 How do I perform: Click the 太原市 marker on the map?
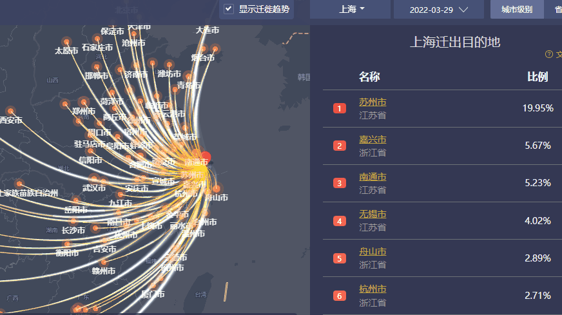click(65, 42)
